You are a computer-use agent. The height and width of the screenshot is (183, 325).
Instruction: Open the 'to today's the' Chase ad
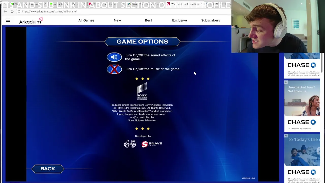pos(302,159)
